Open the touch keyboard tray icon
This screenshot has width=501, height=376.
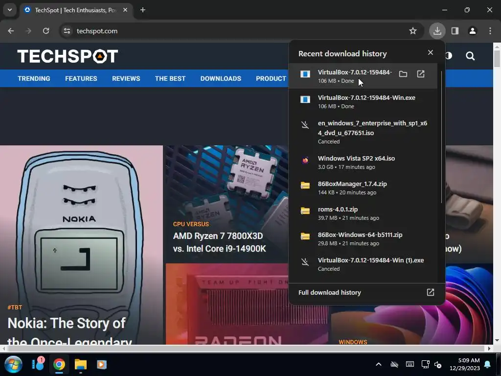[x=410, y=364]
